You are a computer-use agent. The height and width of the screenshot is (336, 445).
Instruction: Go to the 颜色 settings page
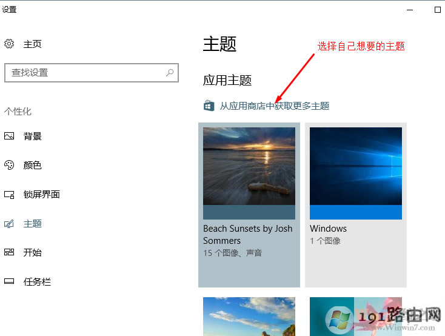point(33,166)
